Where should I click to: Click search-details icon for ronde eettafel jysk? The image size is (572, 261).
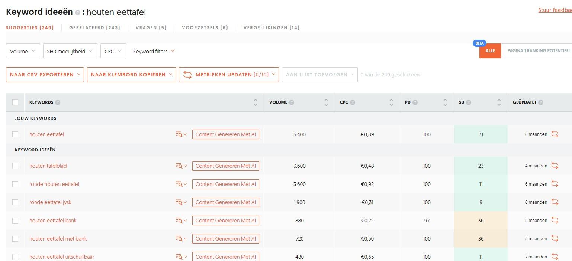tap(181, 202)
